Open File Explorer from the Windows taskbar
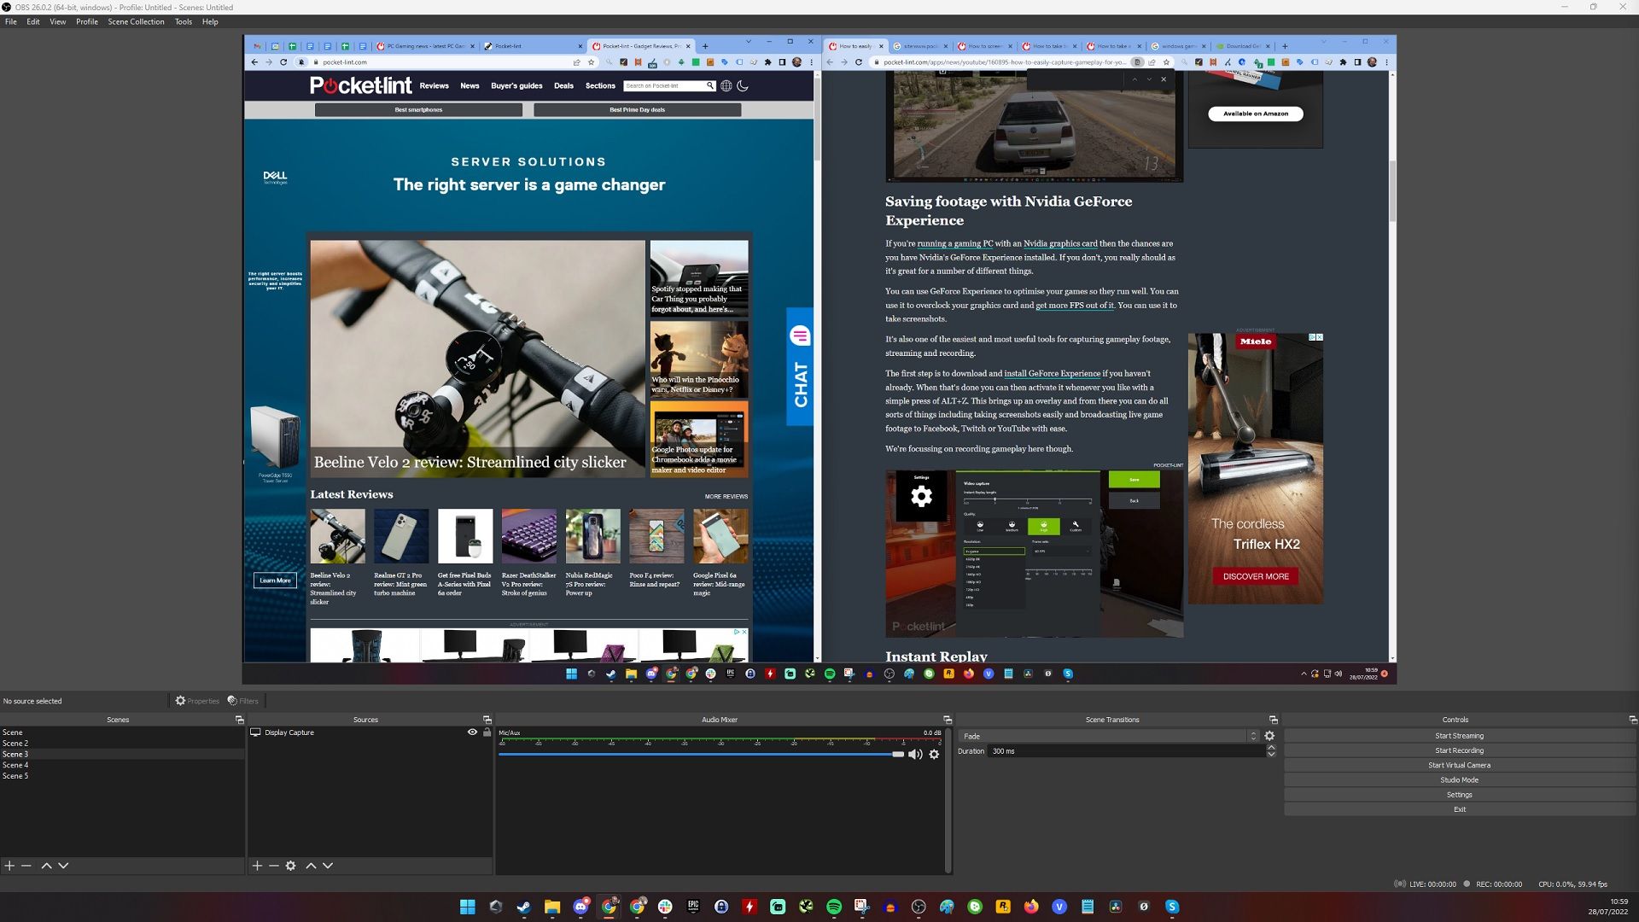The width and height of the screenshot is (1639, 922). [552, 907]
